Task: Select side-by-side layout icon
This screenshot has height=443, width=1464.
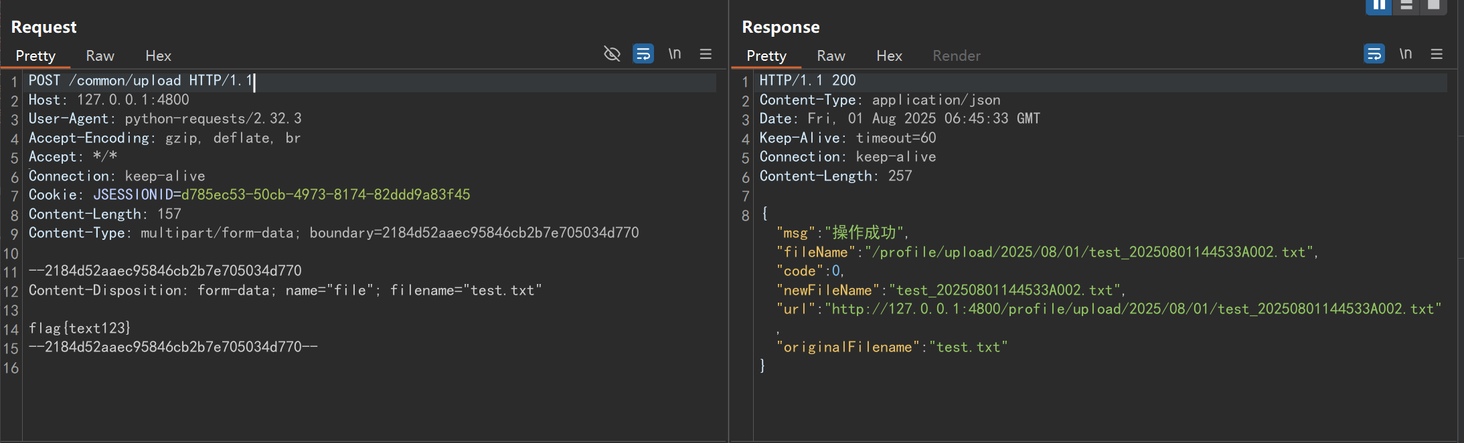Action: [1379, 6]
